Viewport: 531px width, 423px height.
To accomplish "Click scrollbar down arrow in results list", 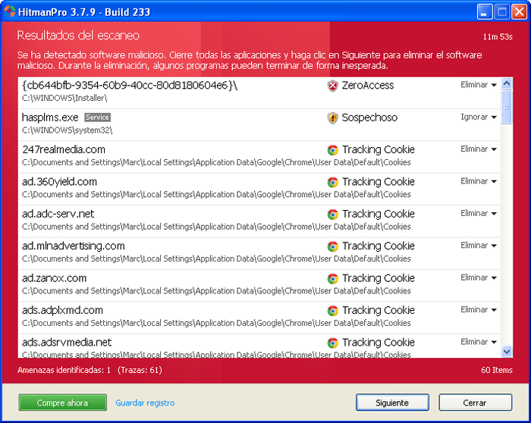I will (507, 351).
